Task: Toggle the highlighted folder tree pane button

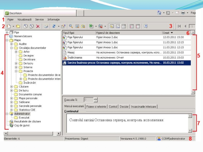Action: [x=112, y=26]
